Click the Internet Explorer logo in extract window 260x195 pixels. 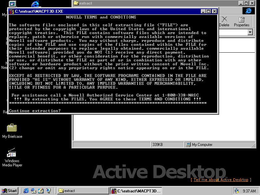click(248, 11)
